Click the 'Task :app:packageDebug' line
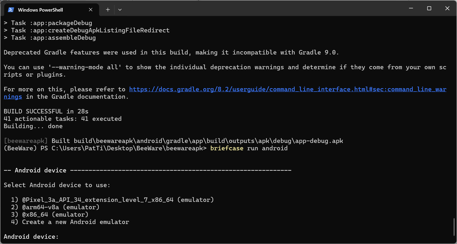Image resolution: width=457 pixels, height=244 pixels. coord(48,23)
